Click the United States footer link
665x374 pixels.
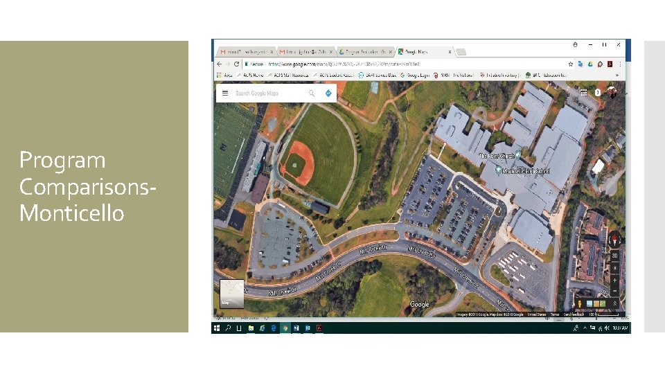click(536, 314)
